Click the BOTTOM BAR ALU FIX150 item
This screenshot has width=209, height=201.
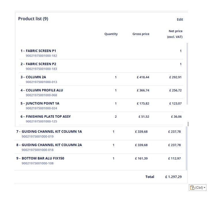click(x=44, y=158)
